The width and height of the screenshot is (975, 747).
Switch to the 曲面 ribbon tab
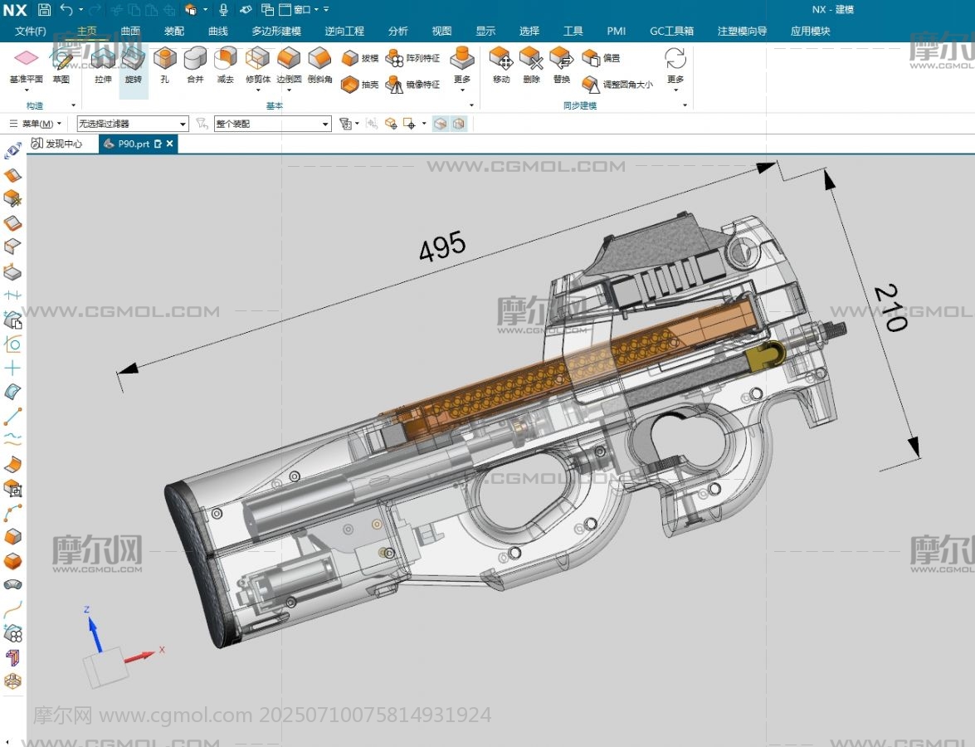pyautogui.click(x=130, y=31)
